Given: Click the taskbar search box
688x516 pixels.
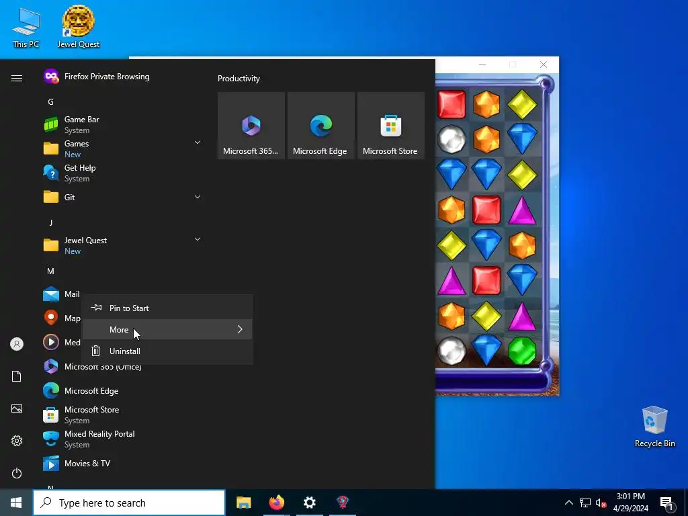Looking at the screenshot, I should [129, 503].
